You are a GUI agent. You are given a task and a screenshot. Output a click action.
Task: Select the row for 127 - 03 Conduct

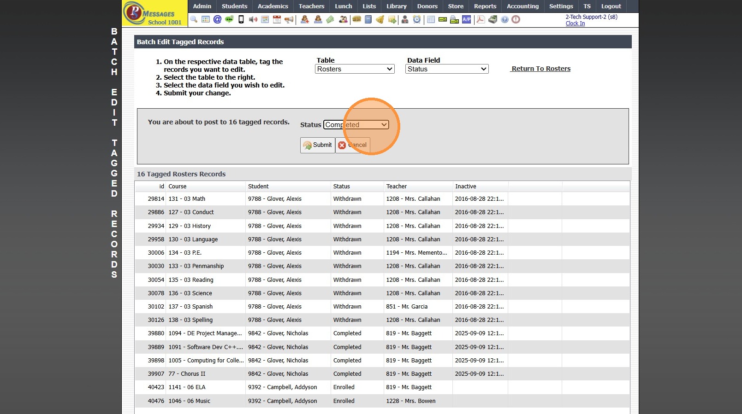pyautogui.click(x=382, y=212)
